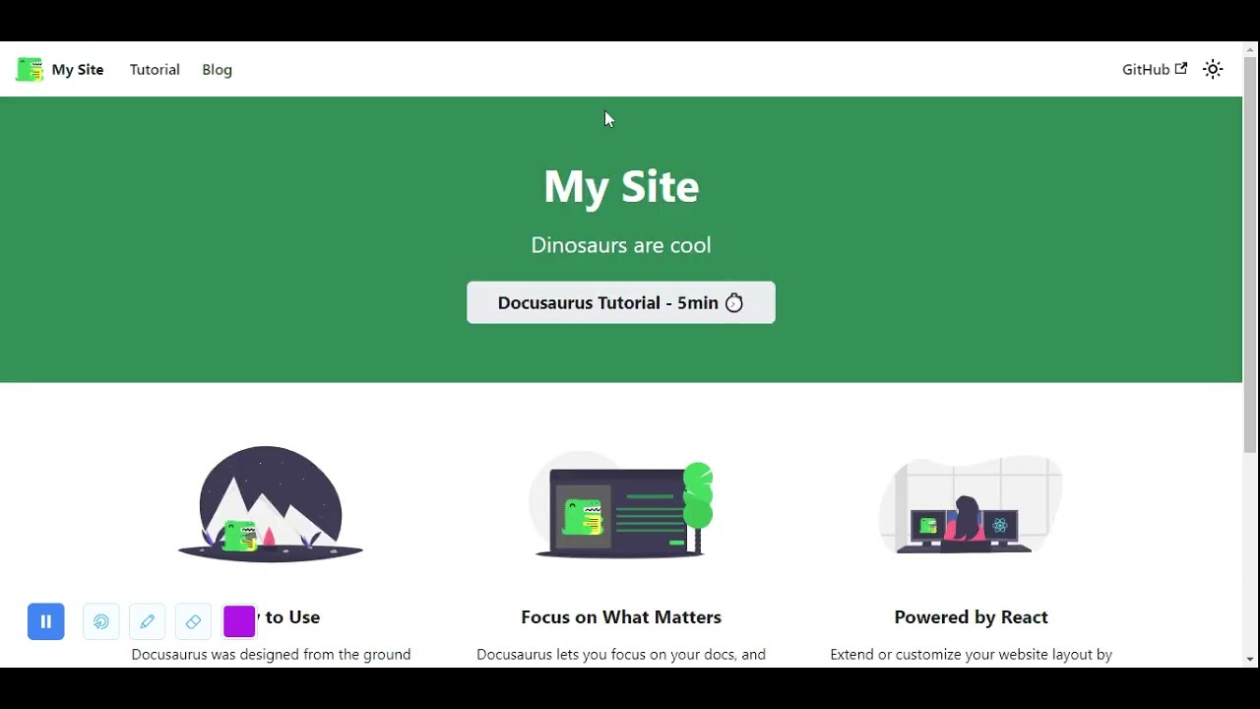Click the scrollbar down arrow
The image size is (1260, 709).
(1250, 659)
